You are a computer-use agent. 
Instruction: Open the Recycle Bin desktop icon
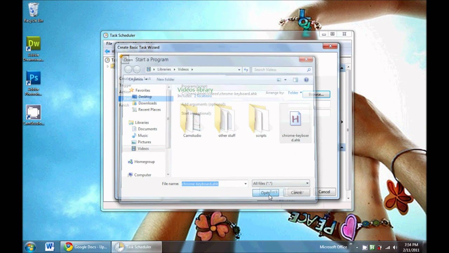33,13
